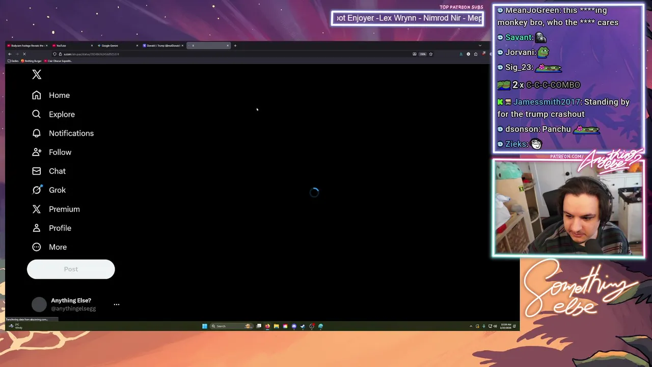The height and width of the screenshot is (367, 652).
Task: Open the taskbar volume control
Action: (x=496, y=326)
